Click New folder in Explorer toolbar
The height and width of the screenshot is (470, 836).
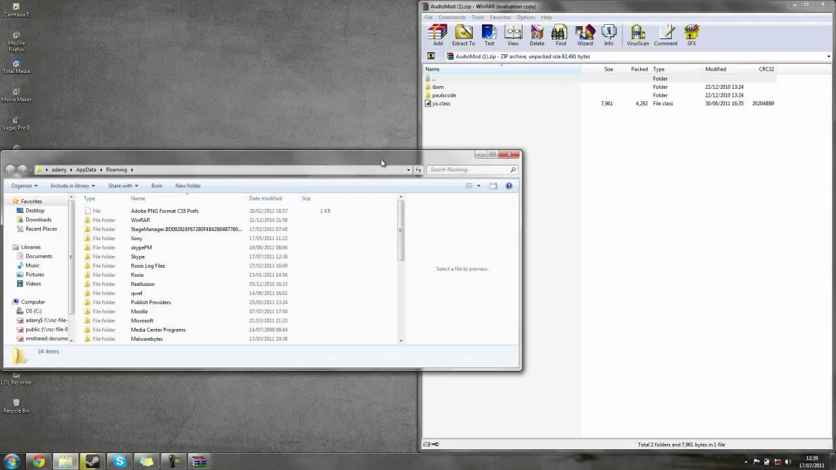(x=188, y=186)
